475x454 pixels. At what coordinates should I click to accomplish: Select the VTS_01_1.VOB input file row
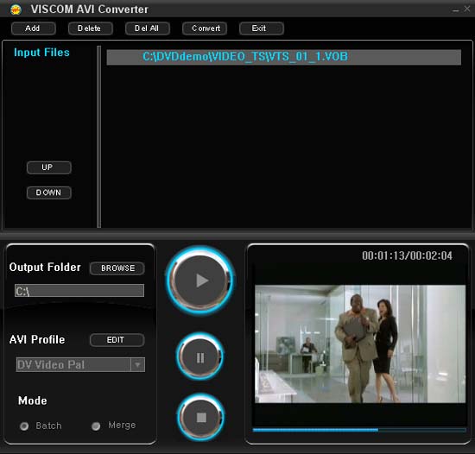(x=284, y=57)
